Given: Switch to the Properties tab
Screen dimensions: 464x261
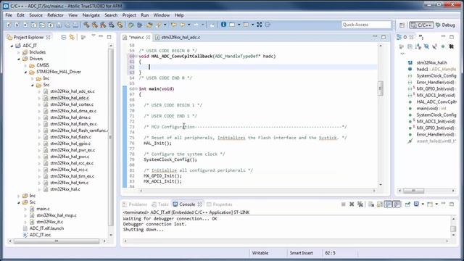Looking at the screenshot, I should point(219,204).
